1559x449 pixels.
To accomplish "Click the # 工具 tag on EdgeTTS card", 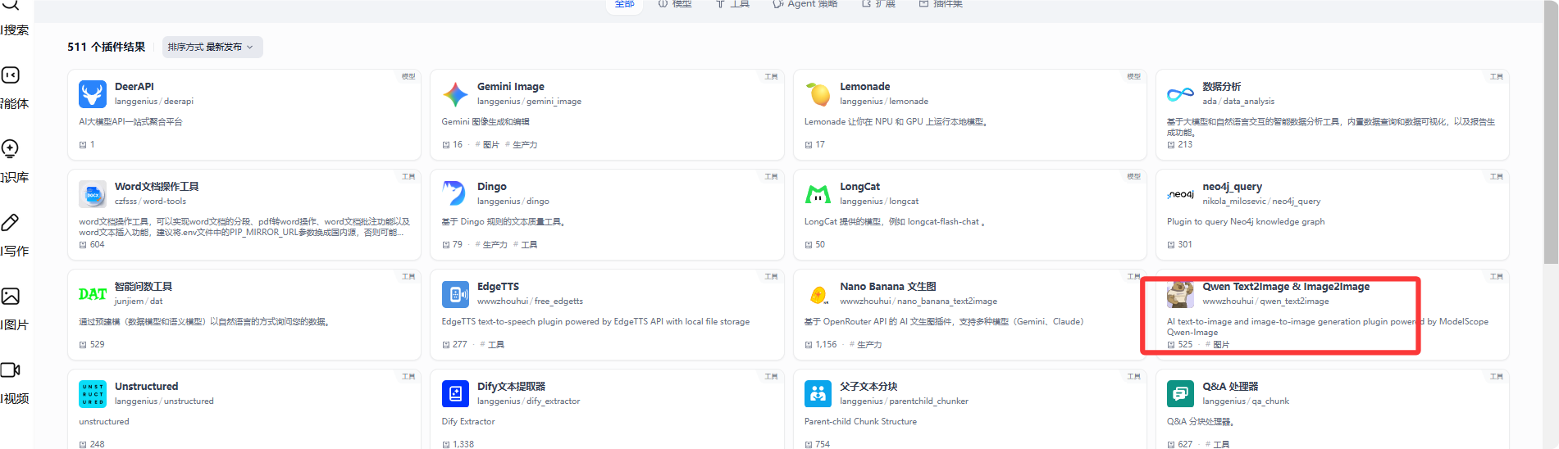I will tap(492, 345).
